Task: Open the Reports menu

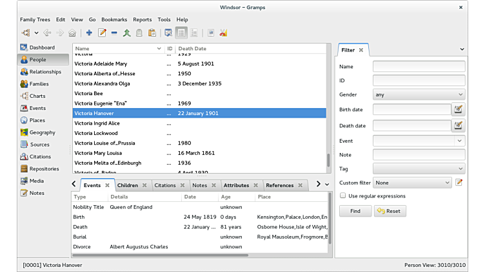Action: point(143,19)
